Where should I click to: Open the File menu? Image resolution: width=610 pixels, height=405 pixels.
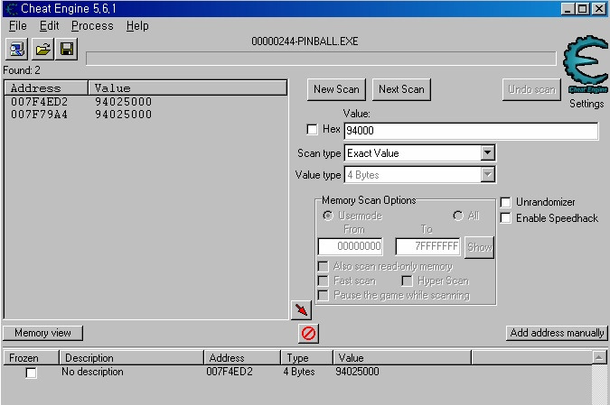pos(18,26)
